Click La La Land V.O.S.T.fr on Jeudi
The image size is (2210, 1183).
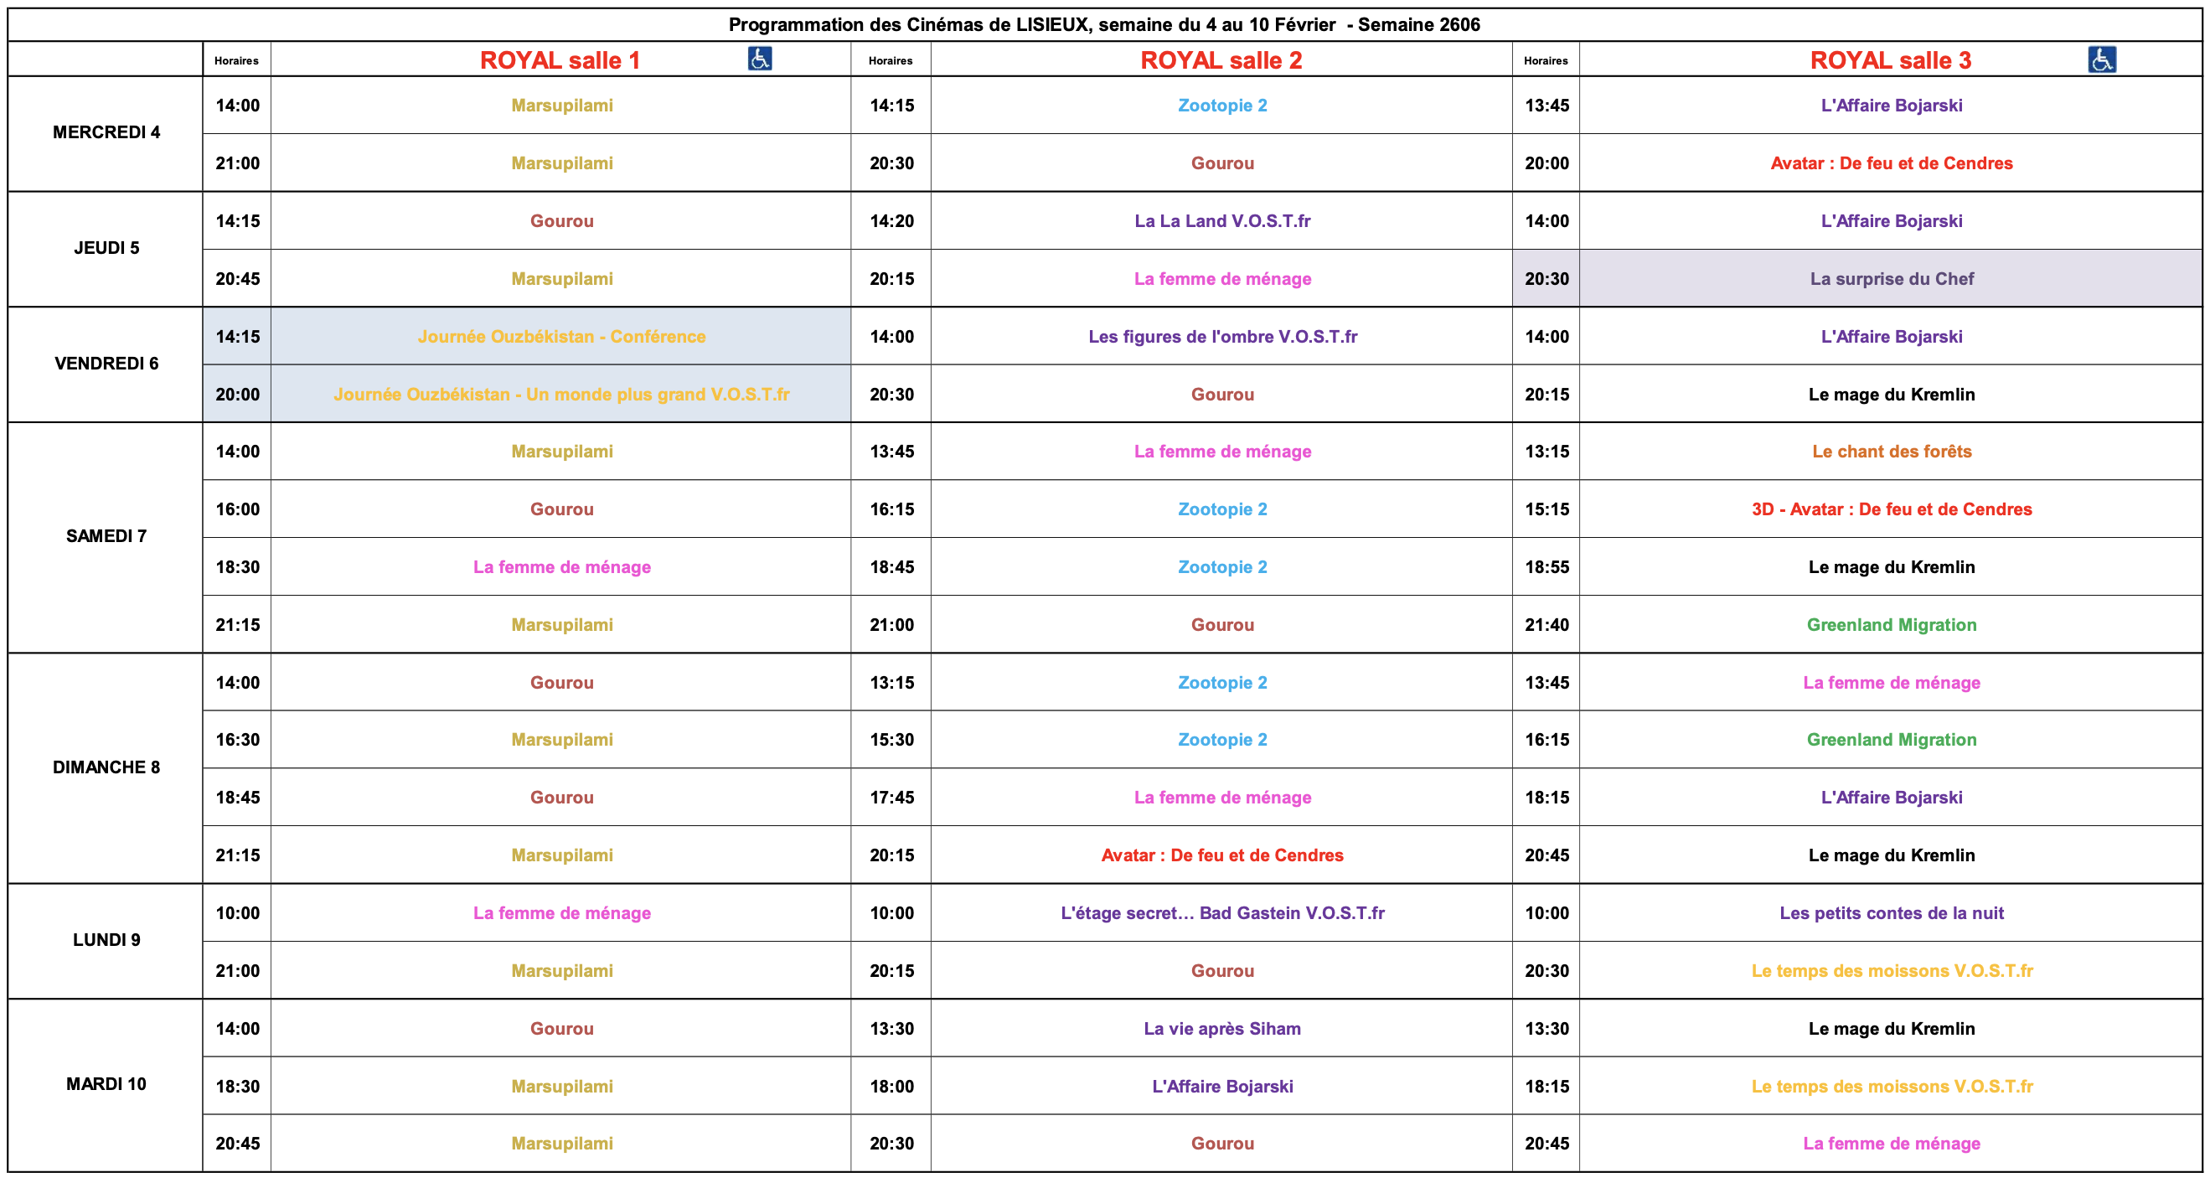click(1221, 220)
